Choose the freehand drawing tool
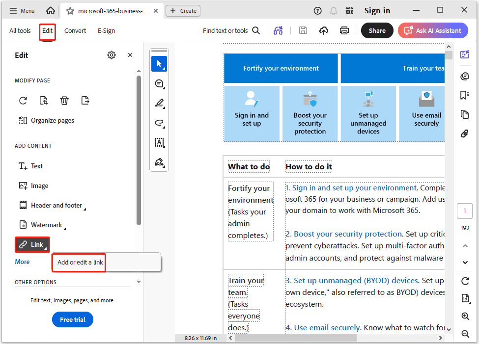The width and height of the screenshot is (479, 344). tap(159, 123)
